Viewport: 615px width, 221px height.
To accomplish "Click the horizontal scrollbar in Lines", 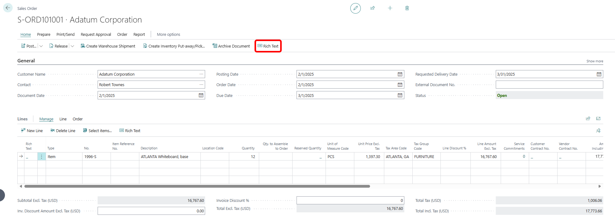I will coord(197,186).
